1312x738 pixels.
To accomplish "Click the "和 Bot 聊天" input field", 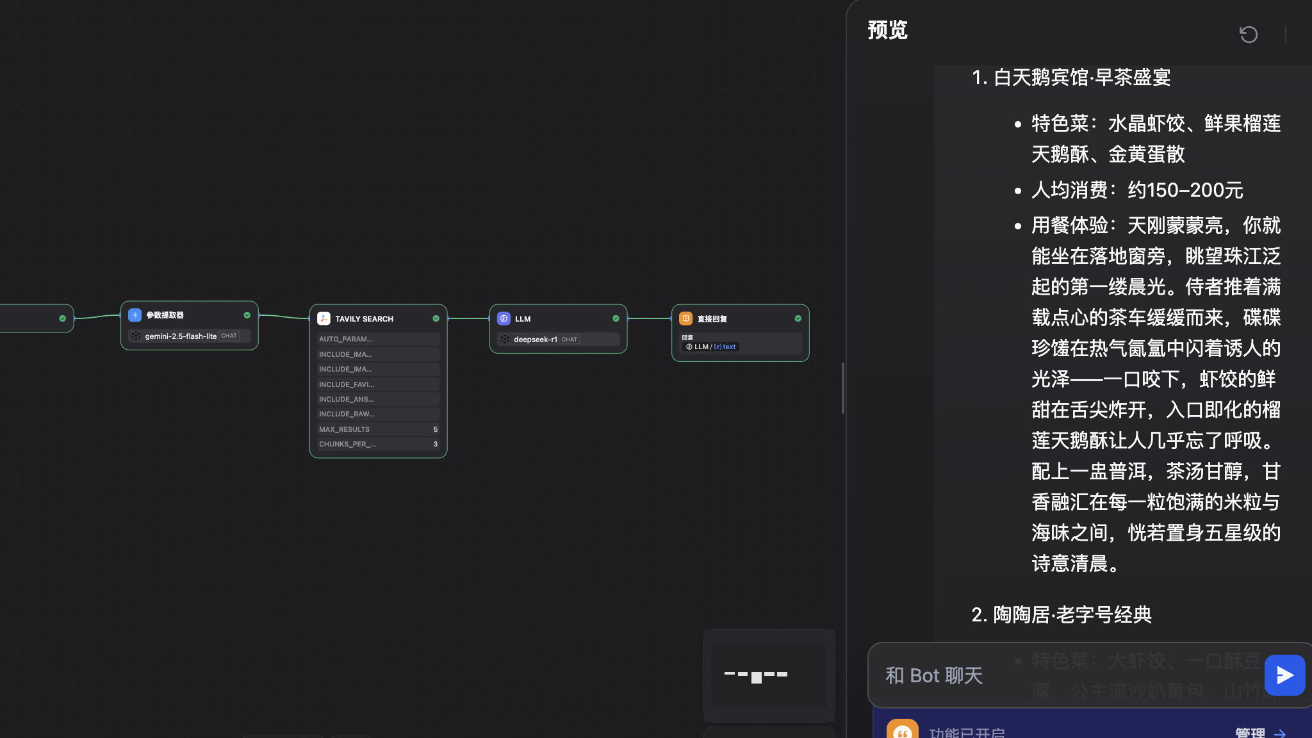I will point(1066,675).
